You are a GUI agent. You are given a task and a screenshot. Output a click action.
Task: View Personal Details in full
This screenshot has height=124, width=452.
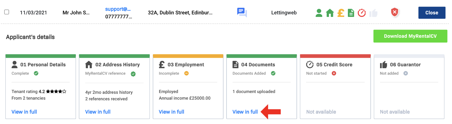(24, 112)
